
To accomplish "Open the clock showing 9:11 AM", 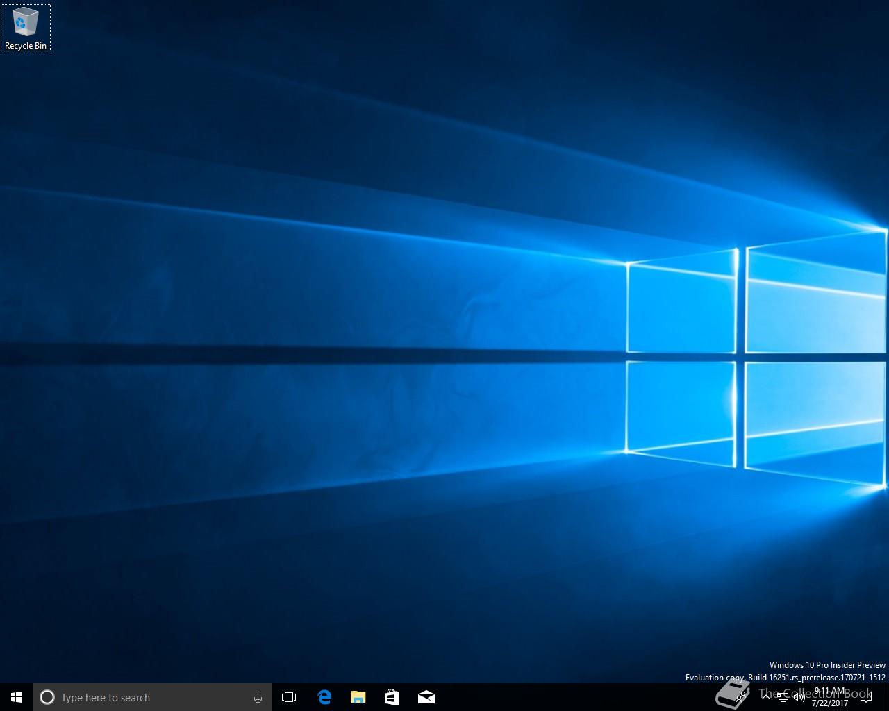I will click(829, 697).
